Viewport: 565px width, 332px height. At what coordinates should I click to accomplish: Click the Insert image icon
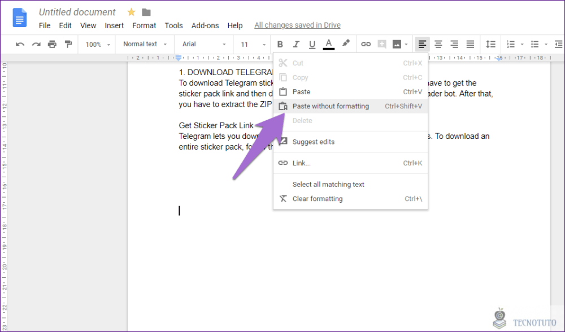[397, 44]
